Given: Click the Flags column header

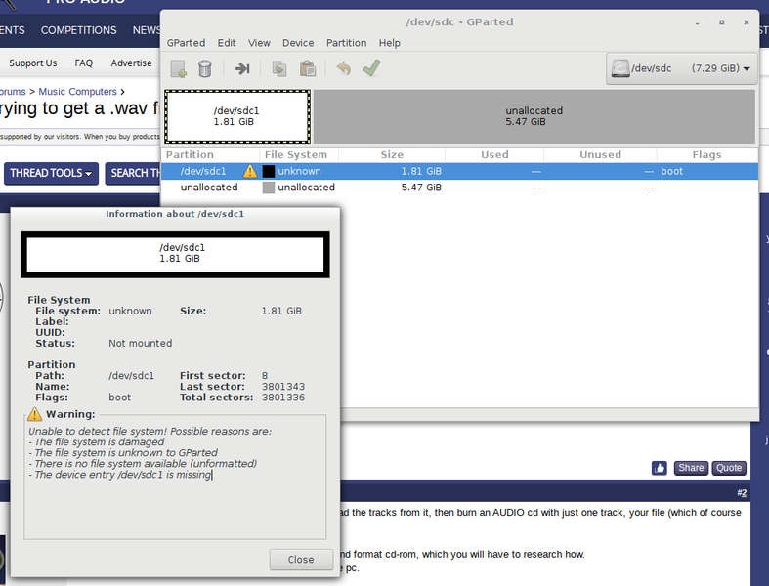Looking at the screenshot, I should point(706,155).
